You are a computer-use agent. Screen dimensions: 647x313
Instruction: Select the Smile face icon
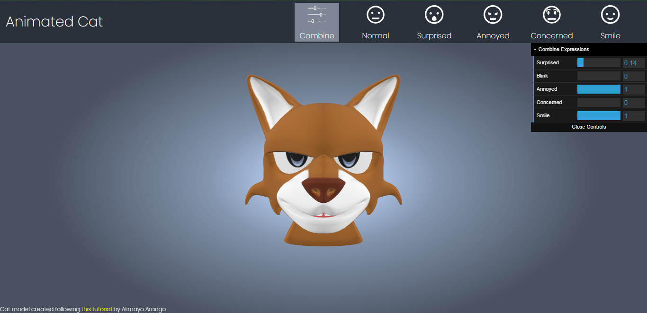click(610, 15)
